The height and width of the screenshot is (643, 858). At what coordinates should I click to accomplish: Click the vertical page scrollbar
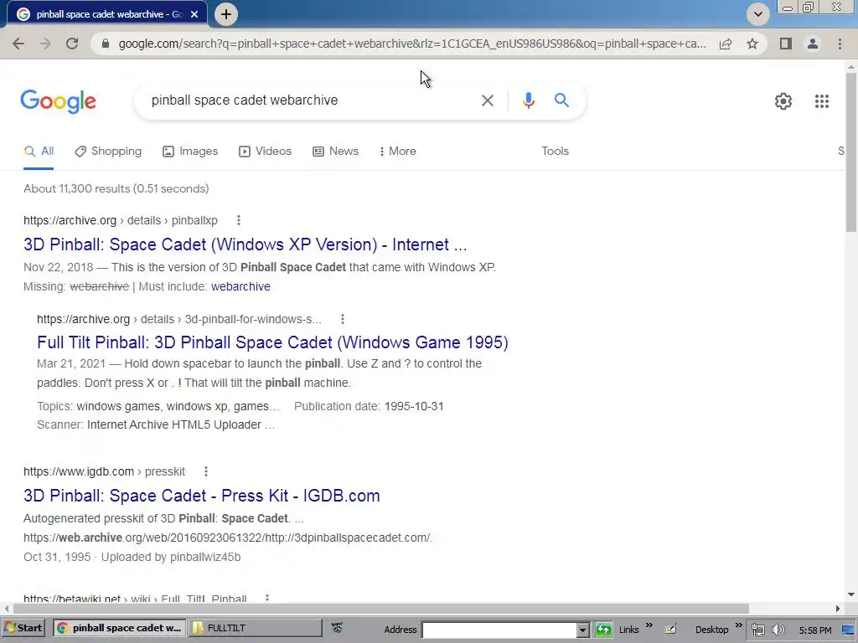851,152
